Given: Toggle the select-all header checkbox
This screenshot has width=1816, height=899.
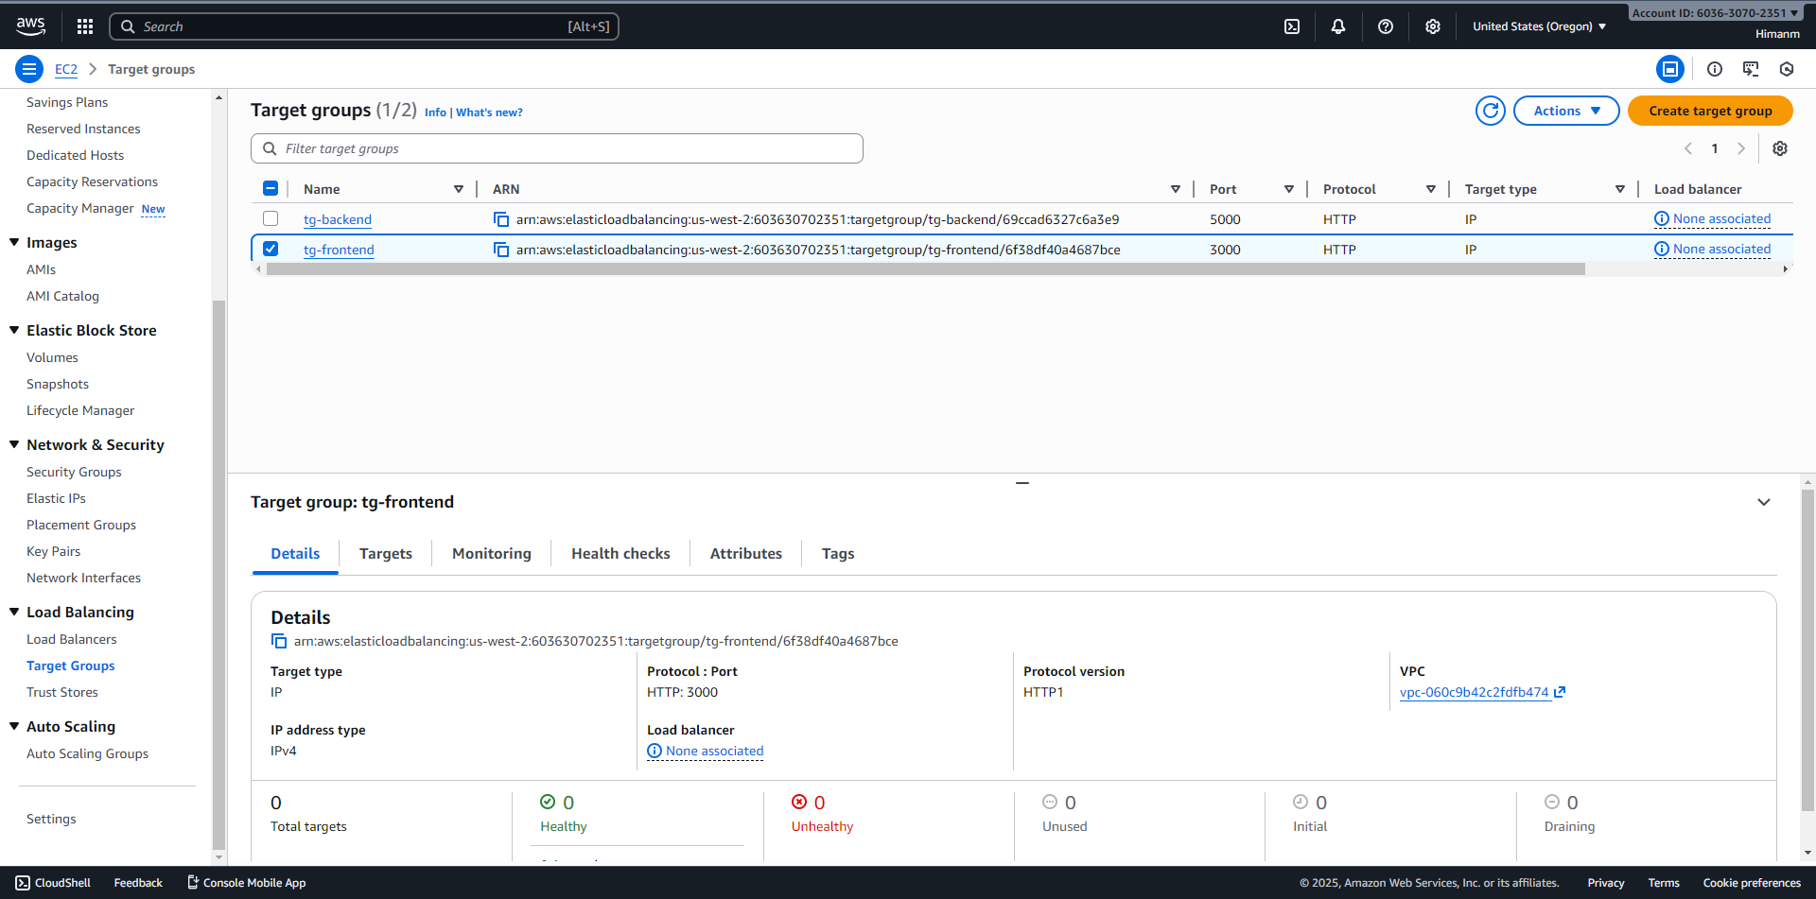Looking at the screenshot, I should coord(271,188).
